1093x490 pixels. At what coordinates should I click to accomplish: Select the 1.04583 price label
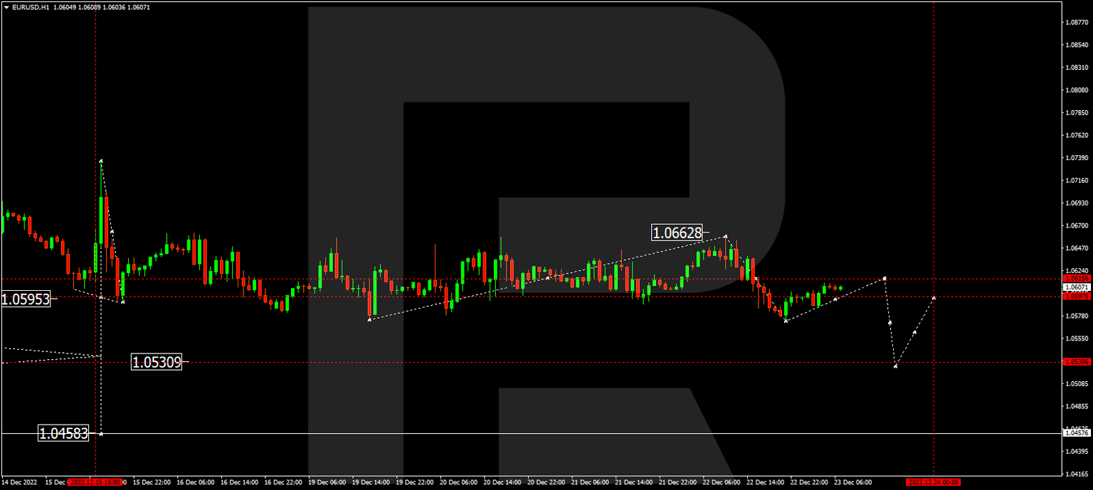63,433
